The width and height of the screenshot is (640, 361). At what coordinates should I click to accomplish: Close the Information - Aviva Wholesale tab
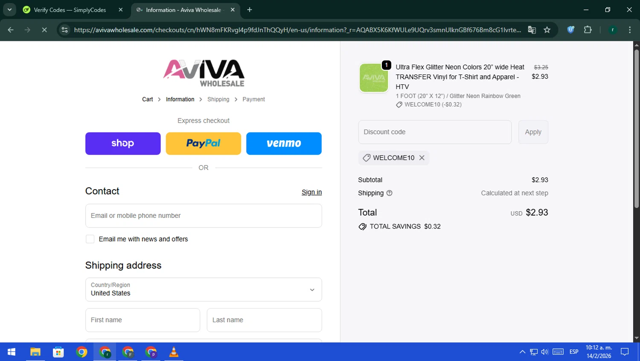coord(233,10)
